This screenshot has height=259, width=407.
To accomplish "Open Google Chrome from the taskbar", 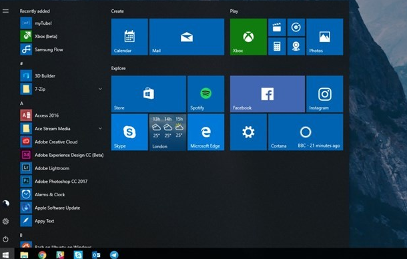I will pyautogui.click(x=42, y=255).
